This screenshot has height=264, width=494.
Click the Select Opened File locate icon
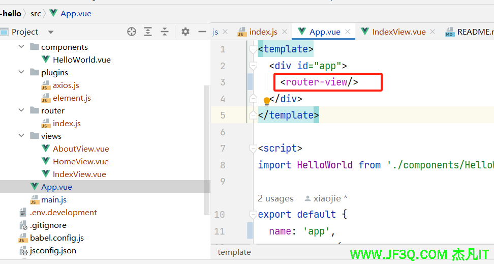[x=132, y=32]
